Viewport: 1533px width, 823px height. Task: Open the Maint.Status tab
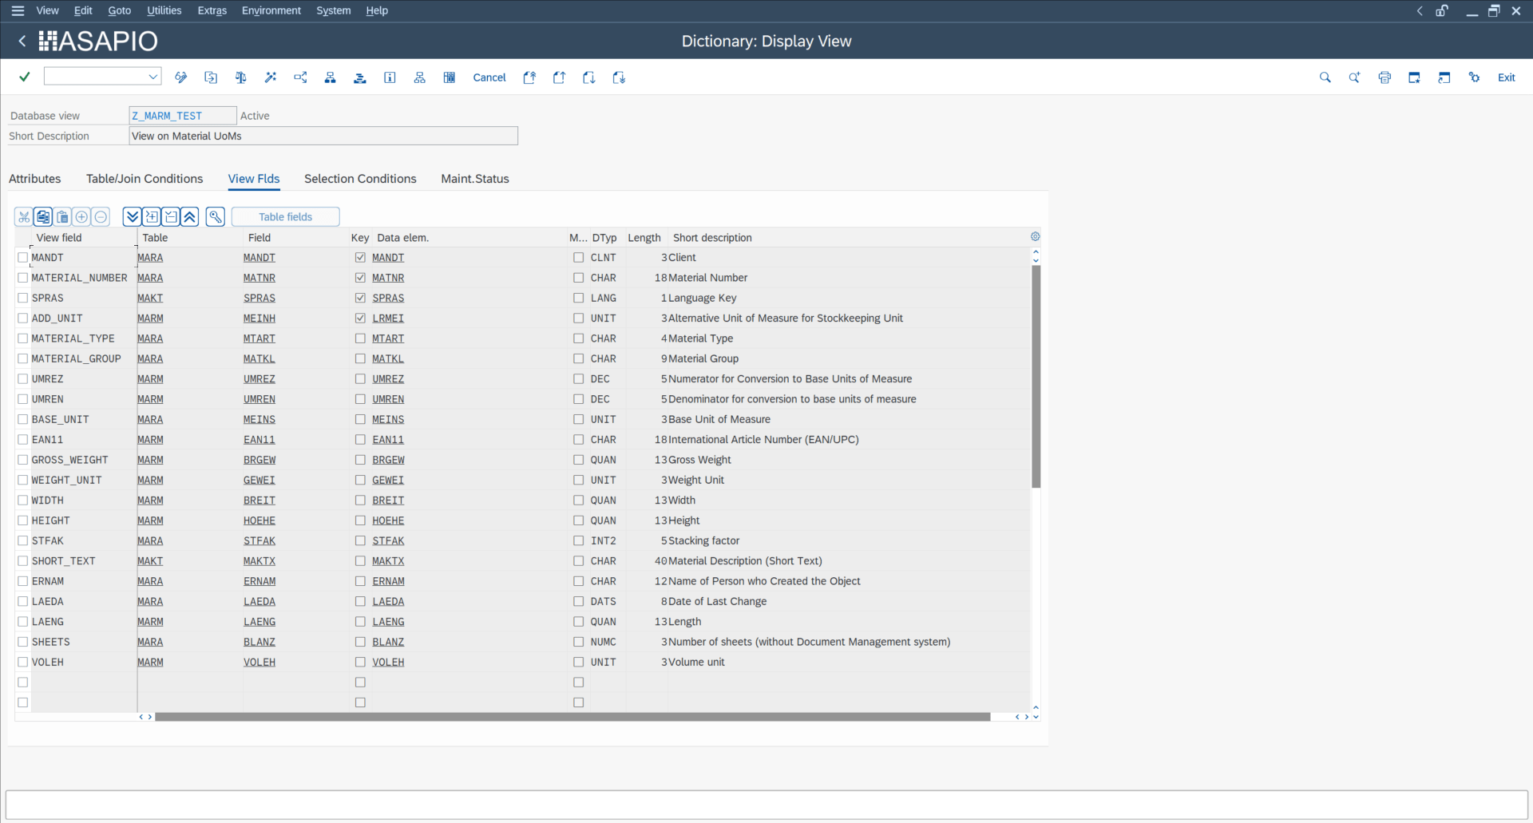tap(475, 179)
